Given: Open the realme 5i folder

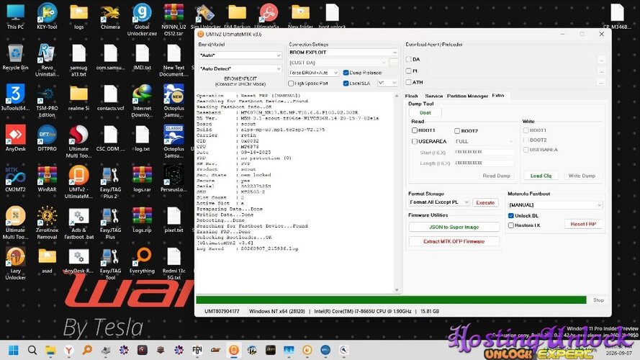Looking at the screenshot, I should [78, 97].
